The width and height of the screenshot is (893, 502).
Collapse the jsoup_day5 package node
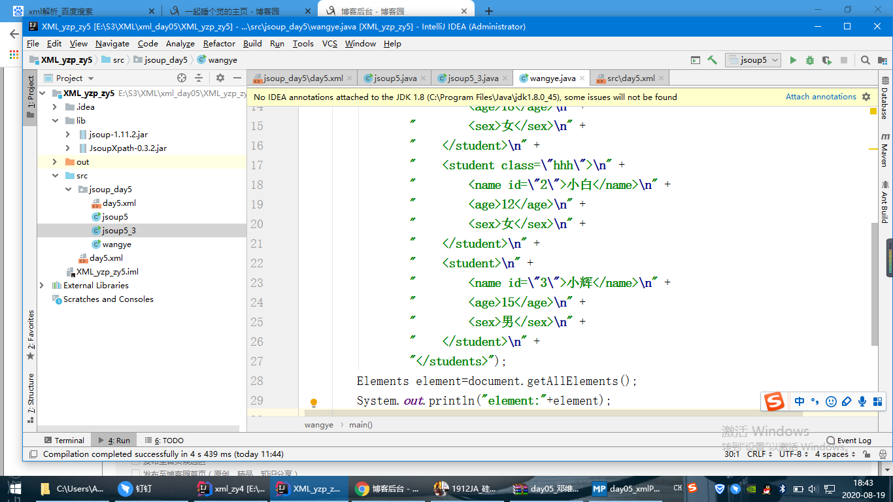68,190
